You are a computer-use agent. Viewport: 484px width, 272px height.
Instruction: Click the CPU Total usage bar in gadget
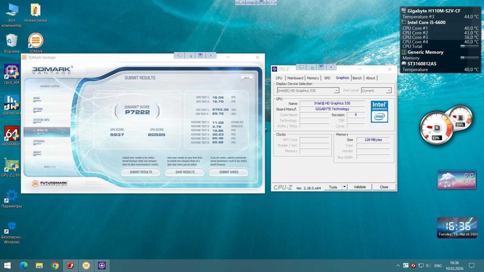point(469,46)
